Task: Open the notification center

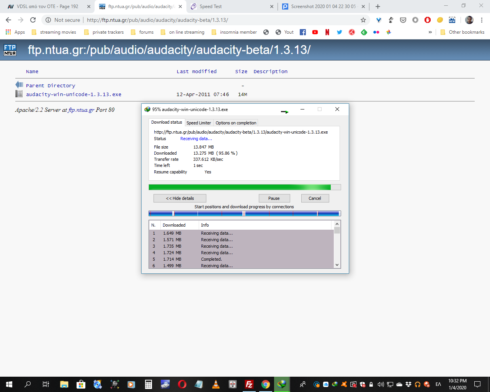Action: coord(477,384)
